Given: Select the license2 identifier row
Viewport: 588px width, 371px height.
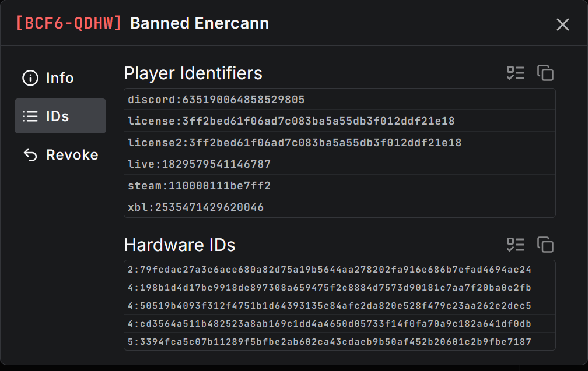Looking at the screenshot, I should (x=339, y=143).
